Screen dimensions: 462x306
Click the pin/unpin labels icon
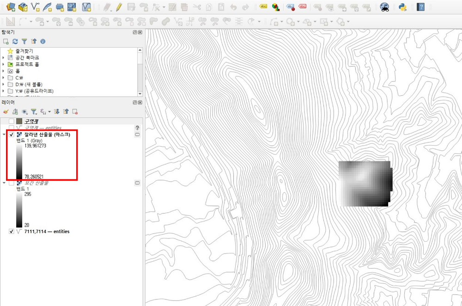(x=291, y=7)
